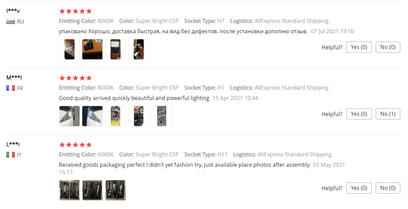This screenshot has width=408, height=209.
Task: Click No (1) on French review
Action: [388, 114]
